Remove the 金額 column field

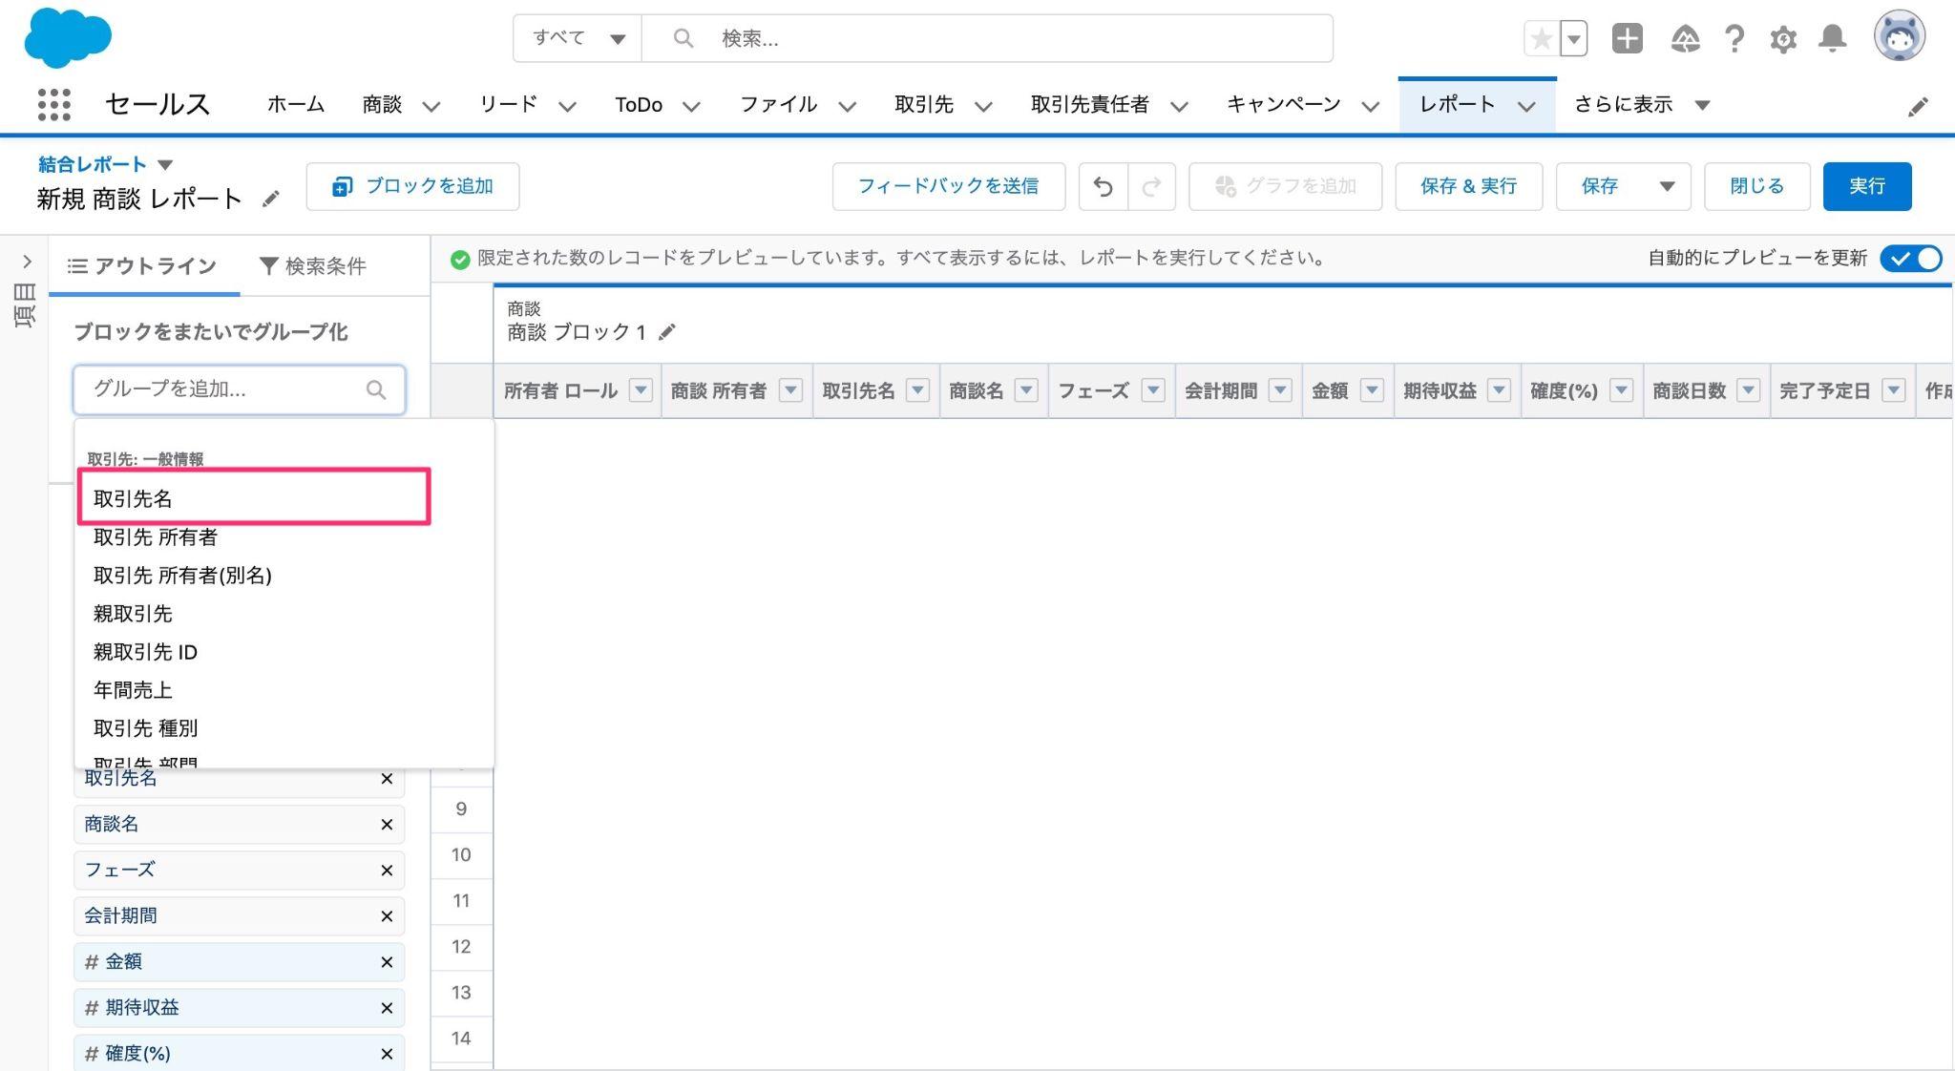point(387,962)
